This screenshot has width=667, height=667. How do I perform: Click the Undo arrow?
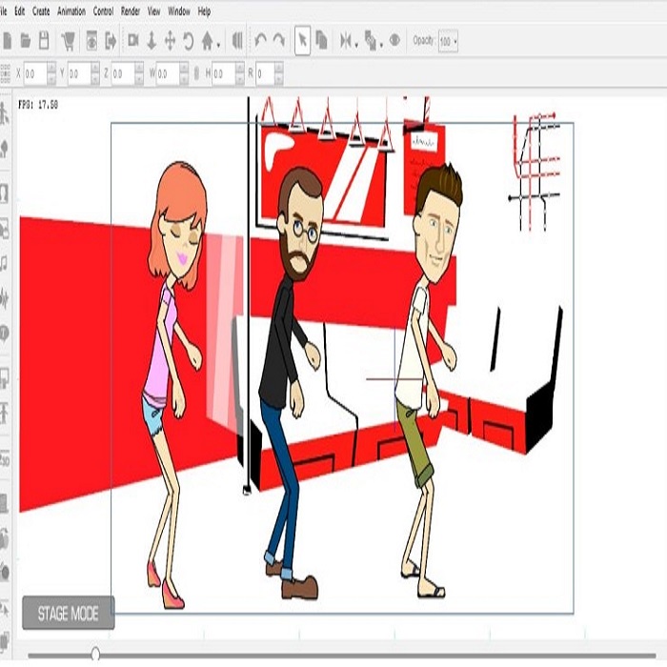coord(260,41)
